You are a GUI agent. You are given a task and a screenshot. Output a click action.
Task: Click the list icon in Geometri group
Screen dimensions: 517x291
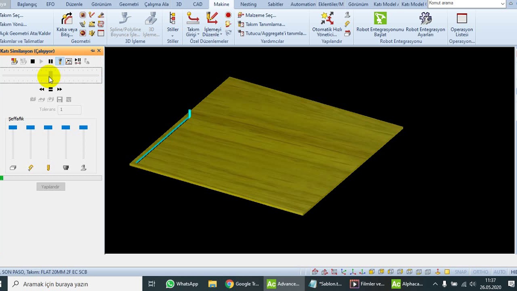pos(101,33)
